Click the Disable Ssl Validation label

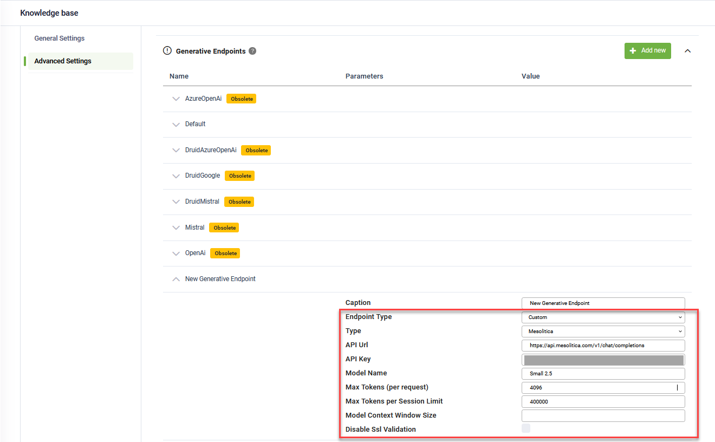381,430
